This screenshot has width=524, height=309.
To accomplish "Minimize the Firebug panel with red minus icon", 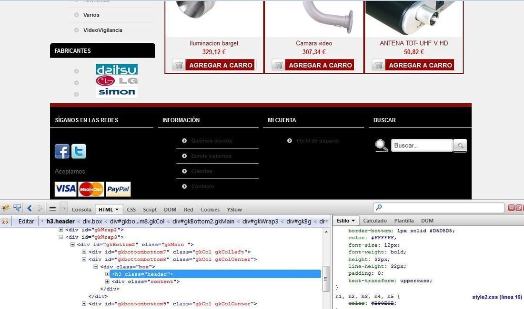I will (x=511, y=208).
